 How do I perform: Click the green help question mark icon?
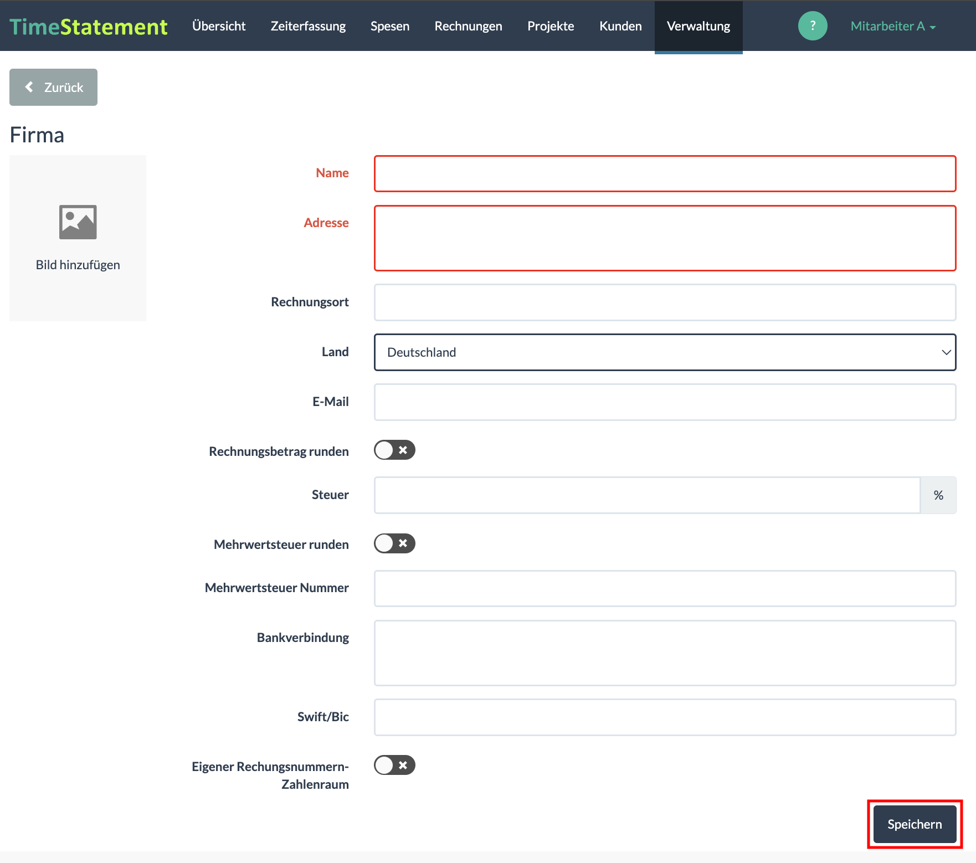(x=812, y=26)
